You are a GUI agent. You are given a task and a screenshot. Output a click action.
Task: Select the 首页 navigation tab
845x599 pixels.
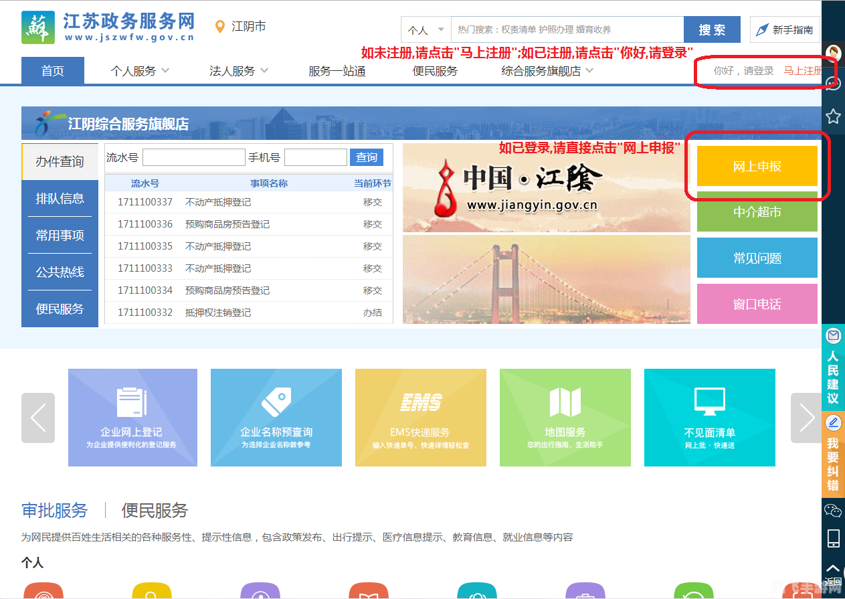(x=52, y=70)
